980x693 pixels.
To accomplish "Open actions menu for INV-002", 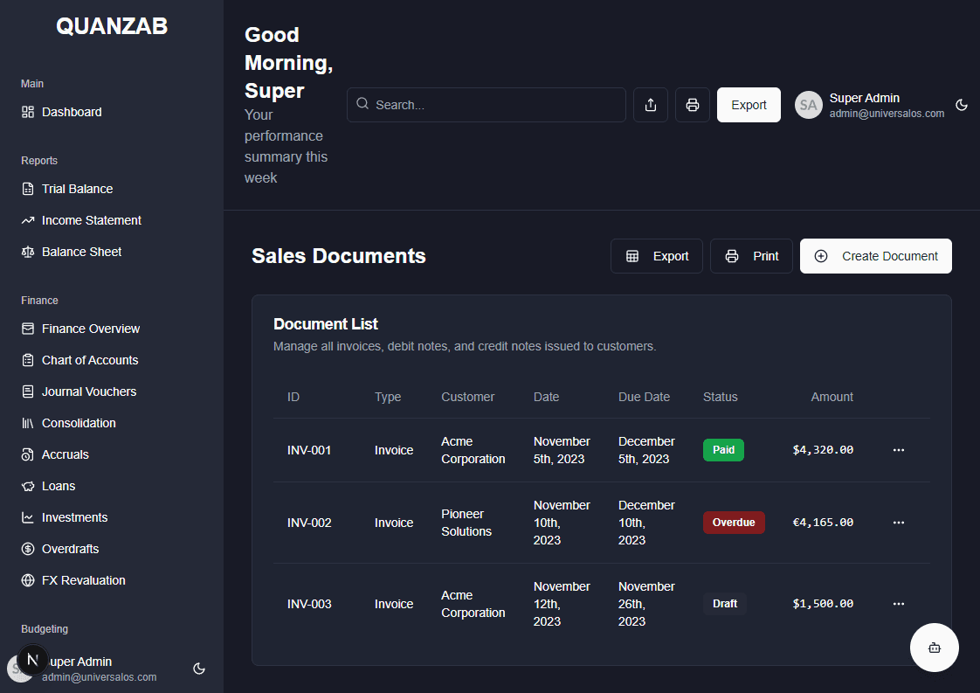I will [899, 523].
